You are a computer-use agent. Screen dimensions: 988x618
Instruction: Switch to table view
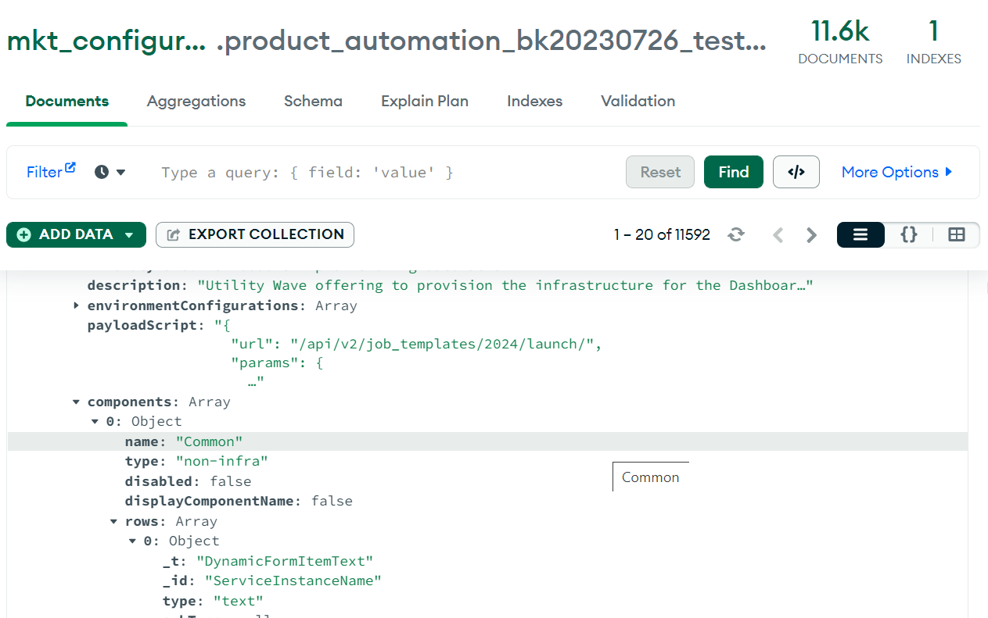point(956,235)
